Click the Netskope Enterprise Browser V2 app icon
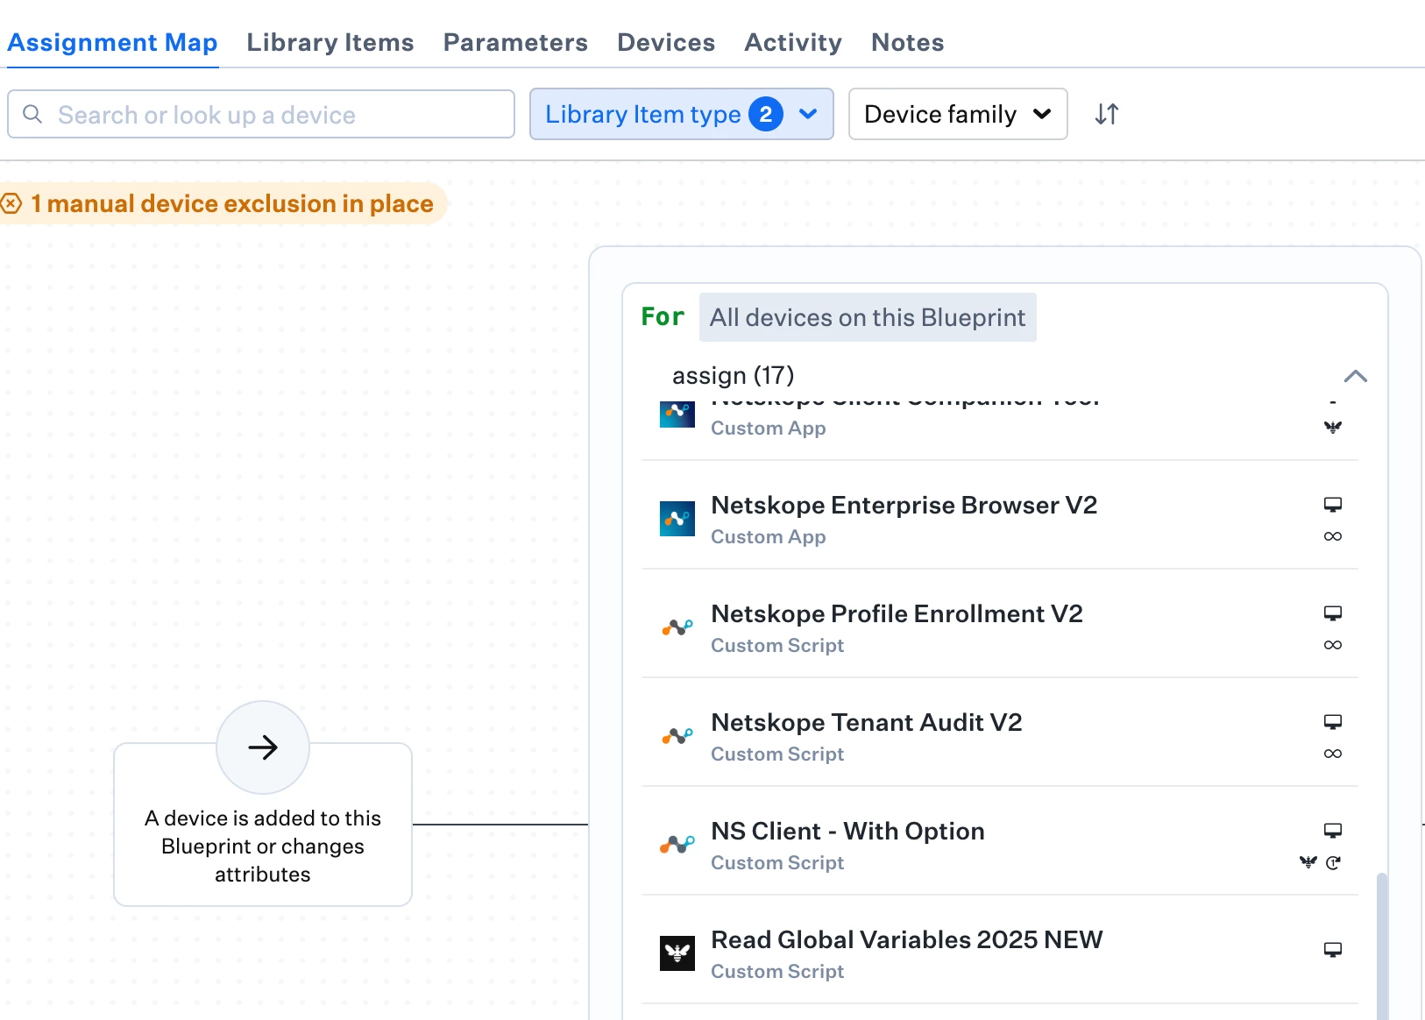 [677, 519]
